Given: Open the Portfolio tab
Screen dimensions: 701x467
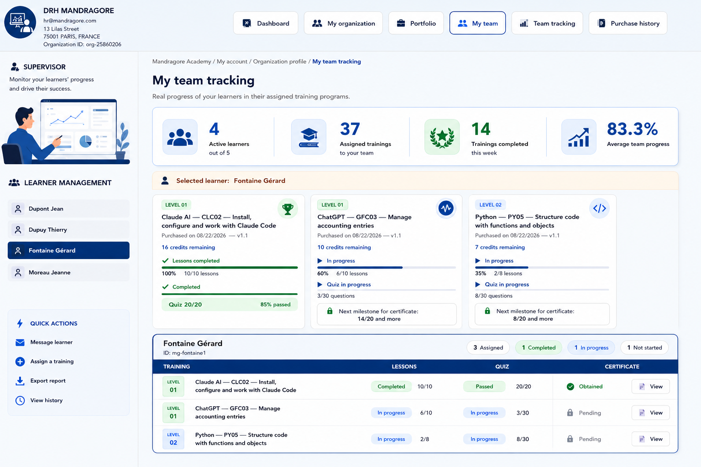Looking at the screenshot, I should (416, 23).
